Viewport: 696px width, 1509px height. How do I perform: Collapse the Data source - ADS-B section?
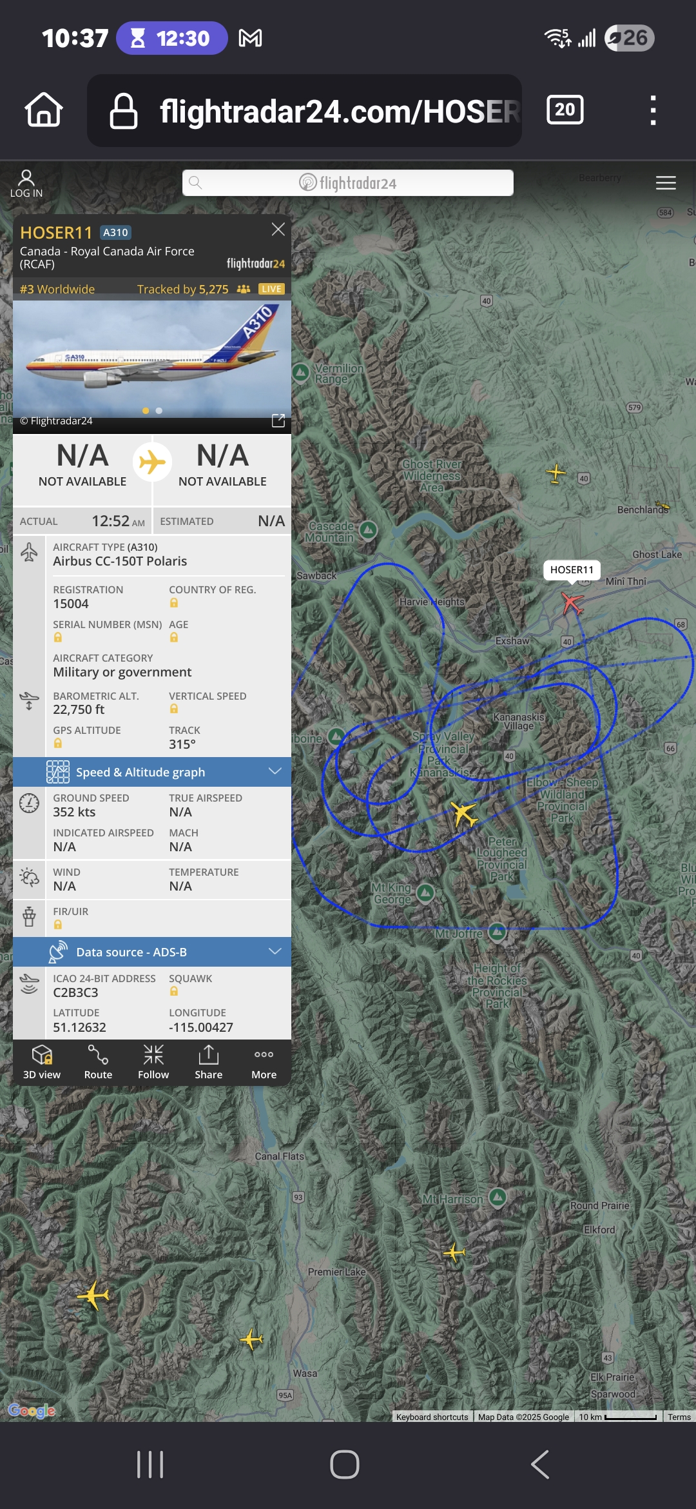click(152, 952)
